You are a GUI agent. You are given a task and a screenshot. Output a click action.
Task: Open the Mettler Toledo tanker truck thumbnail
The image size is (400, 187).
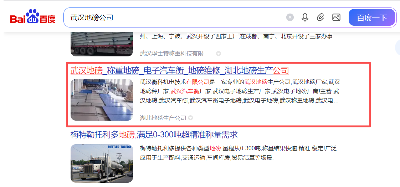point(102,163)
